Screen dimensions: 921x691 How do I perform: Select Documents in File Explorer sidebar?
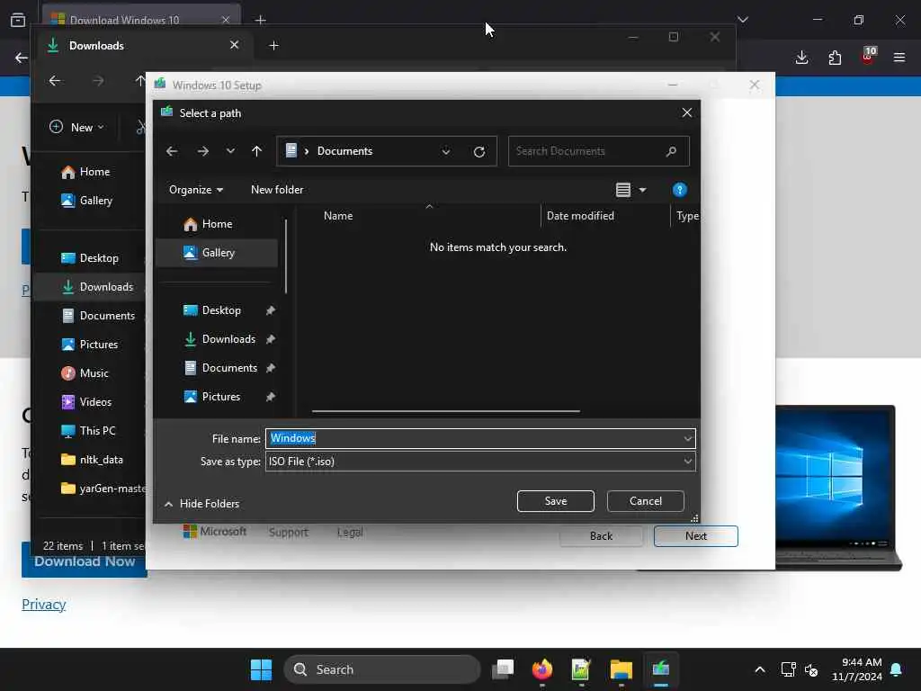click(x=99, y=316)
